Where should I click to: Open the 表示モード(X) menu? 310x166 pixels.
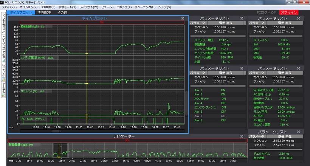[67, 7]
